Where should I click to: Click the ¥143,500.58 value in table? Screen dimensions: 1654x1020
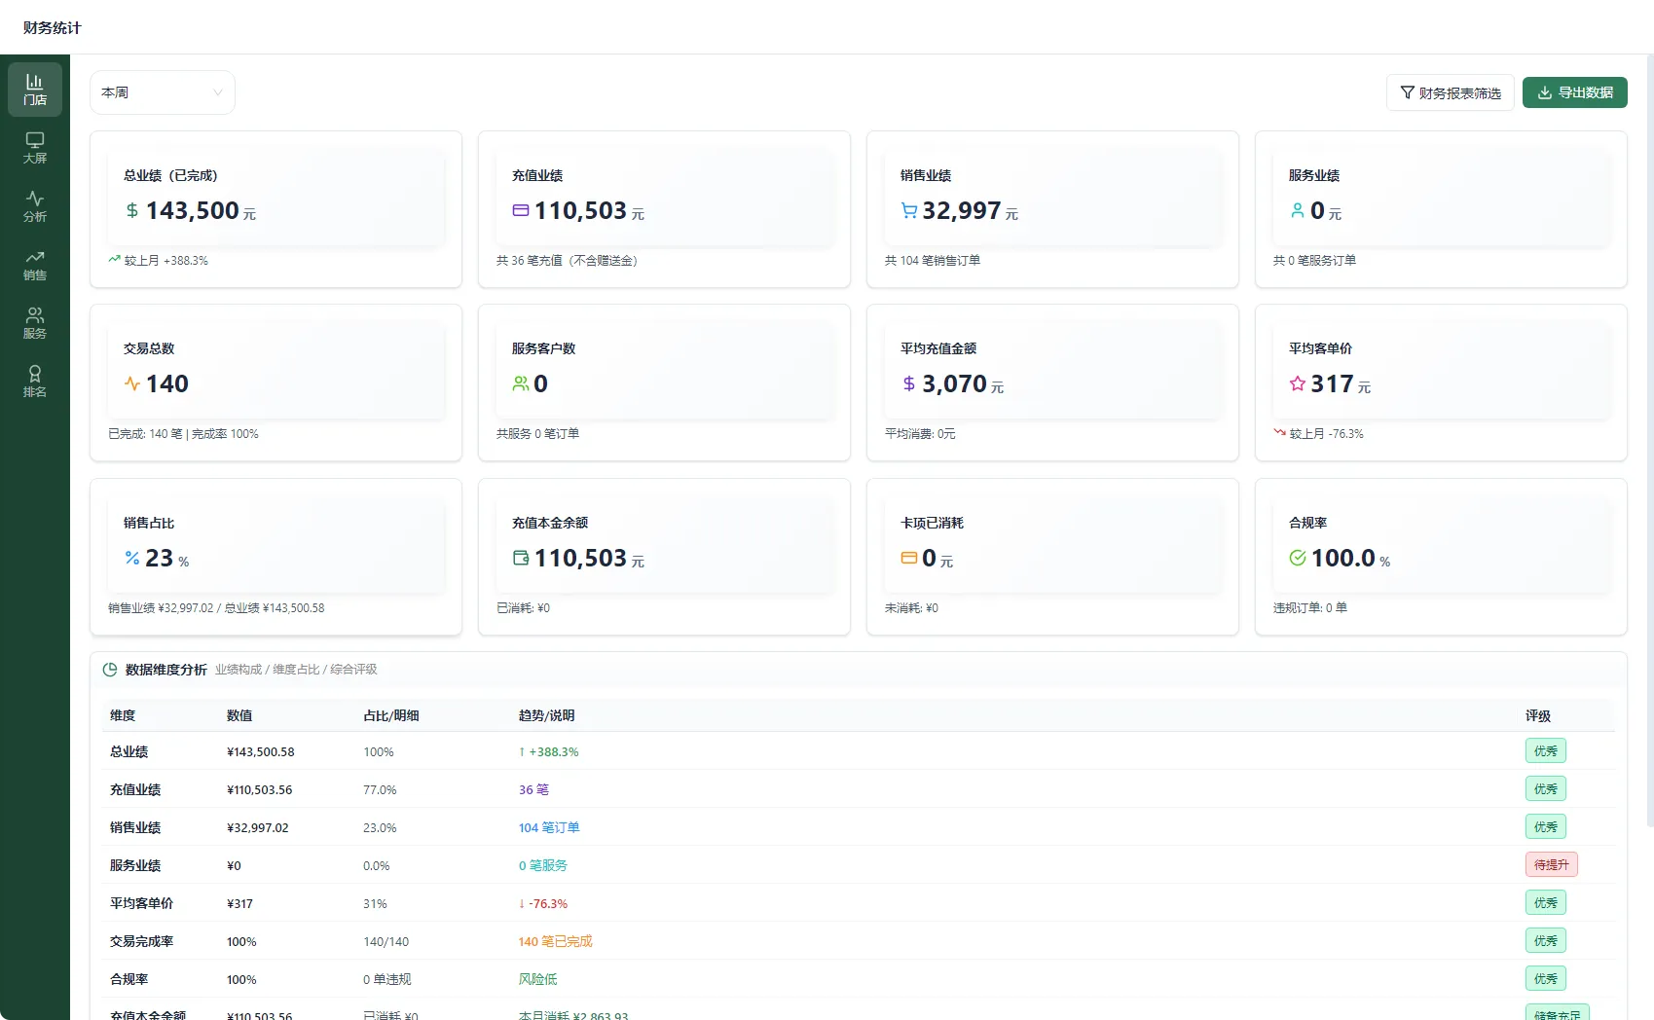(261, 752)
